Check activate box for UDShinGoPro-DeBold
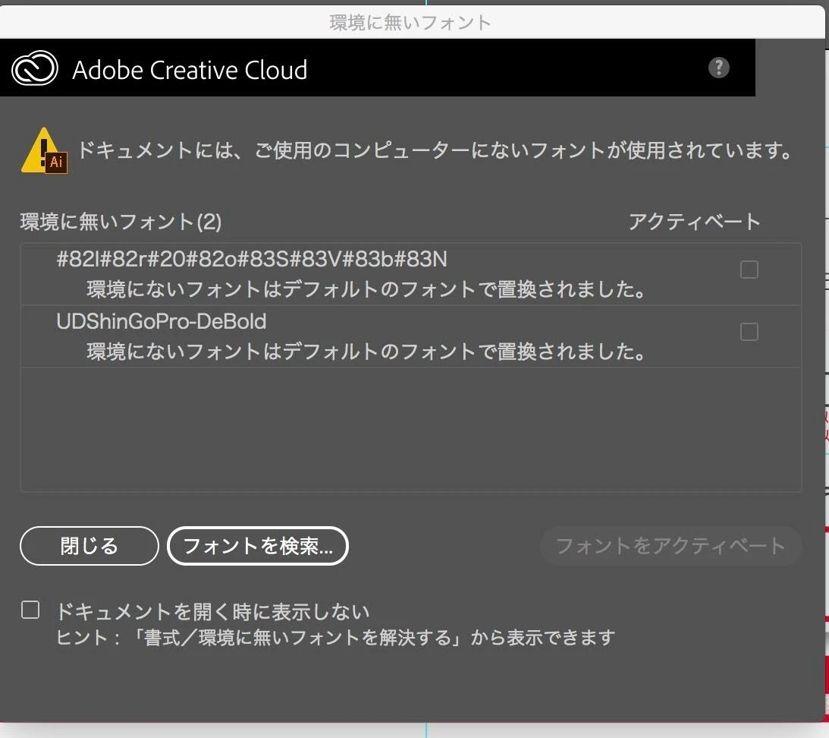 click(749, 332)
